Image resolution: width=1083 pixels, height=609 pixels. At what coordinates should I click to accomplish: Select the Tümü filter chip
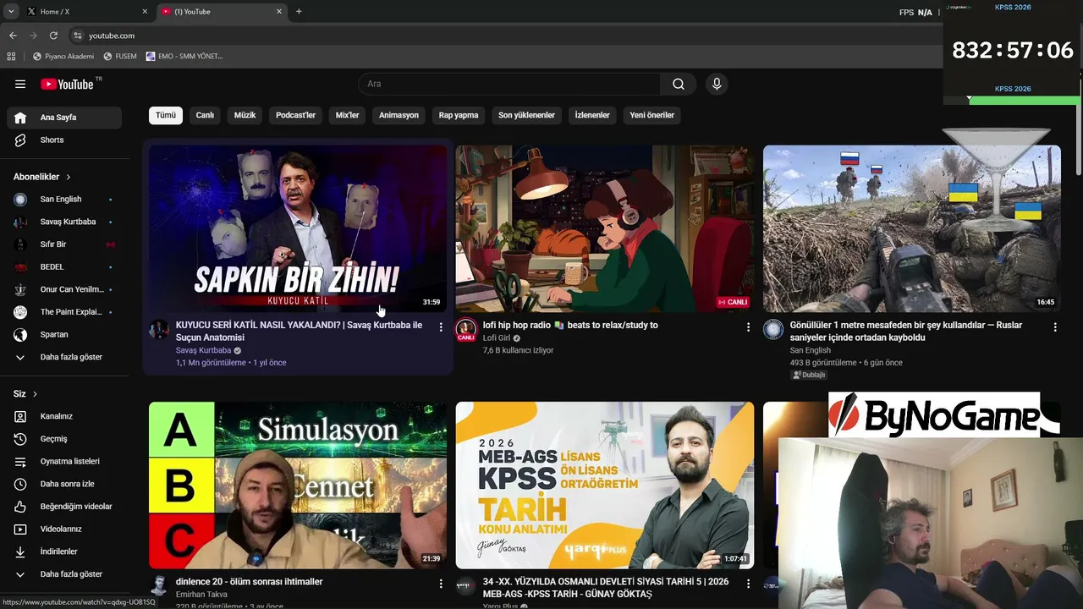click(x=166, y=115)
